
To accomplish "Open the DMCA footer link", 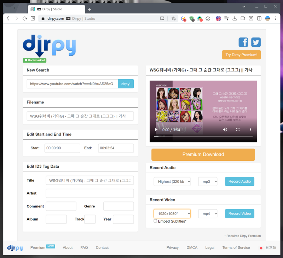I will [192, 247].
